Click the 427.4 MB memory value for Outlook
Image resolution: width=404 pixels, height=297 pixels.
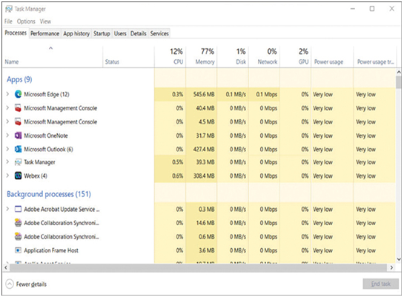tap(204, 149)
